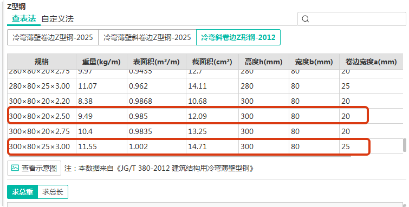Viewport: 409px width, 207px height.
Task: Click the 重量(kg/m) column header
Action: click(x=101, y=62)
